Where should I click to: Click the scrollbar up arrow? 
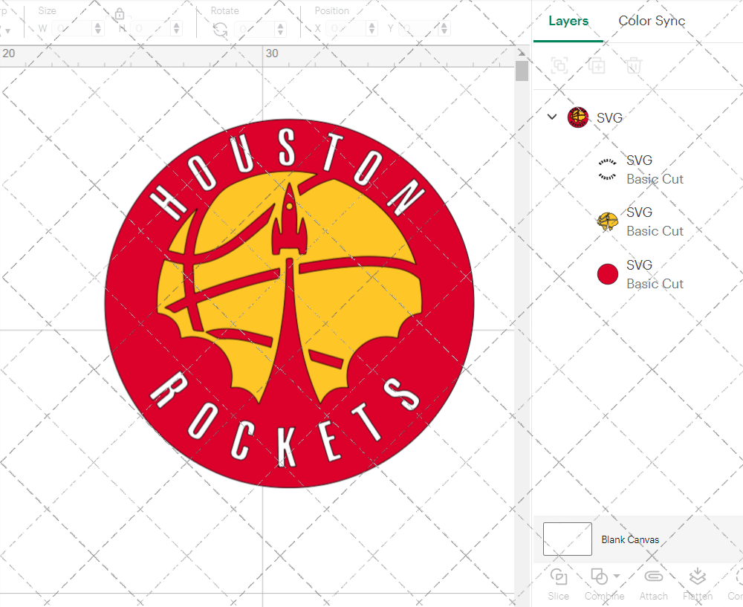coord(522,53)
